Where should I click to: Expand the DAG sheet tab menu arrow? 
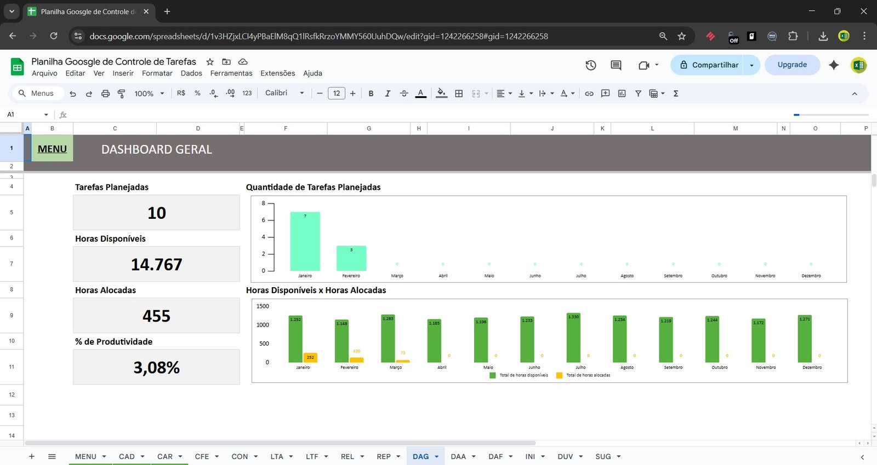coord(437,457)
